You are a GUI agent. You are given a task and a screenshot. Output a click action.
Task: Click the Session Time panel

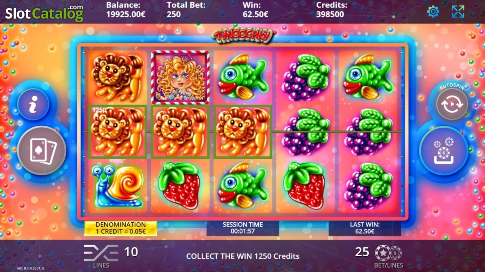242,228
